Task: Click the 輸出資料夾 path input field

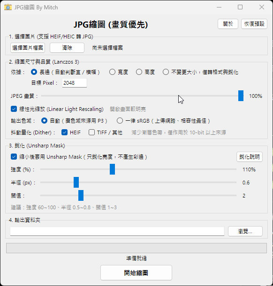Action: coord(117,231)
